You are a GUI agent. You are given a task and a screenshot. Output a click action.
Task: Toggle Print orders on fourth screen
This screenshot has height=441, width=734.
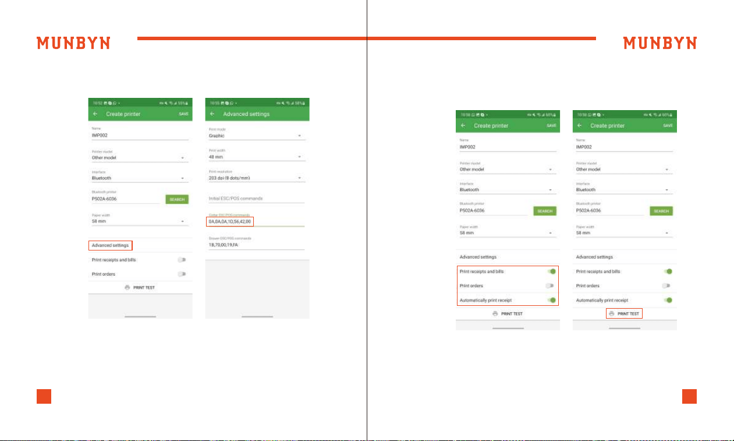666,285
